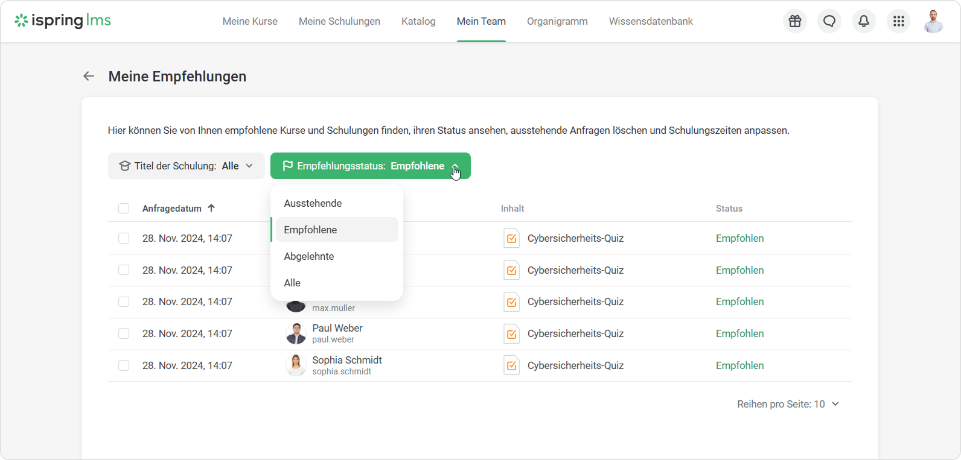Viewport: 961px width, 460px height.
Task: Go back using the left arrow
Action: click(89, 76)
